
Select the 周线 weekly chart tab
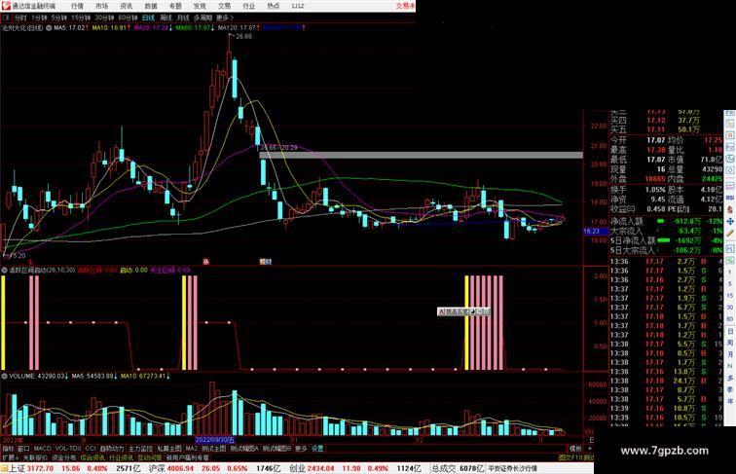[166, 18]
